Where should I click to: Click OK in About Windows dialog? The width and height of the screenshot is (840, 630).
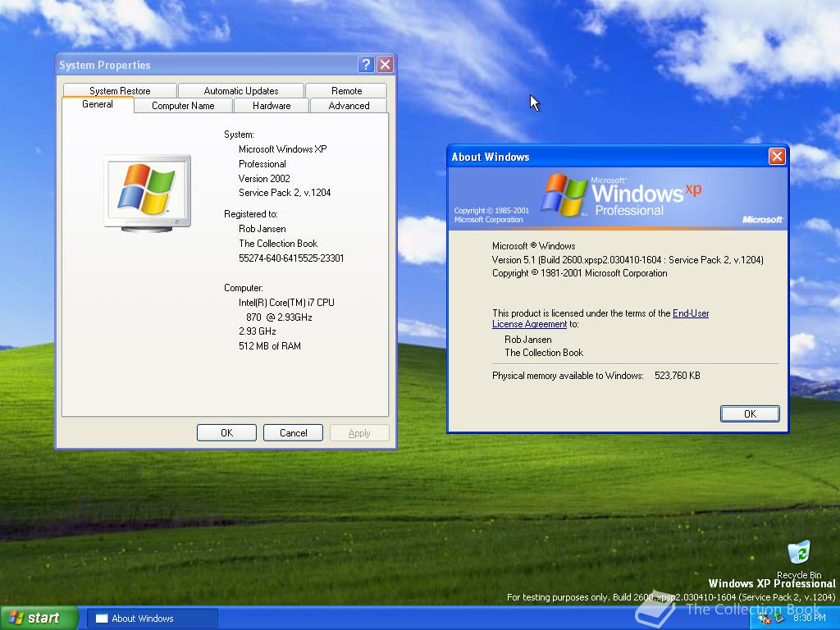tap(750, 413)
